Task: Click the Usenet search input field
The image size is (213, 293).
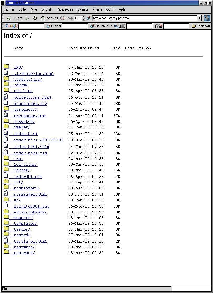Action: point(75,26)
